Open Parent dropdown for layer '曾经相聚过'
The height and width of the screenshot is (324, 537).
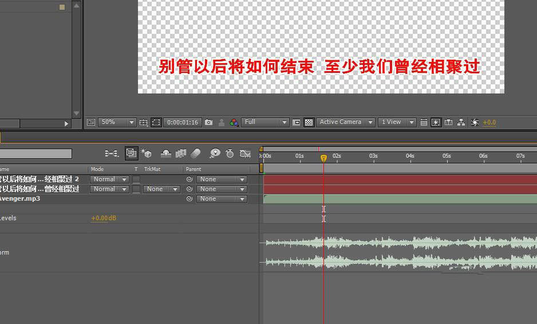point(222,189)
